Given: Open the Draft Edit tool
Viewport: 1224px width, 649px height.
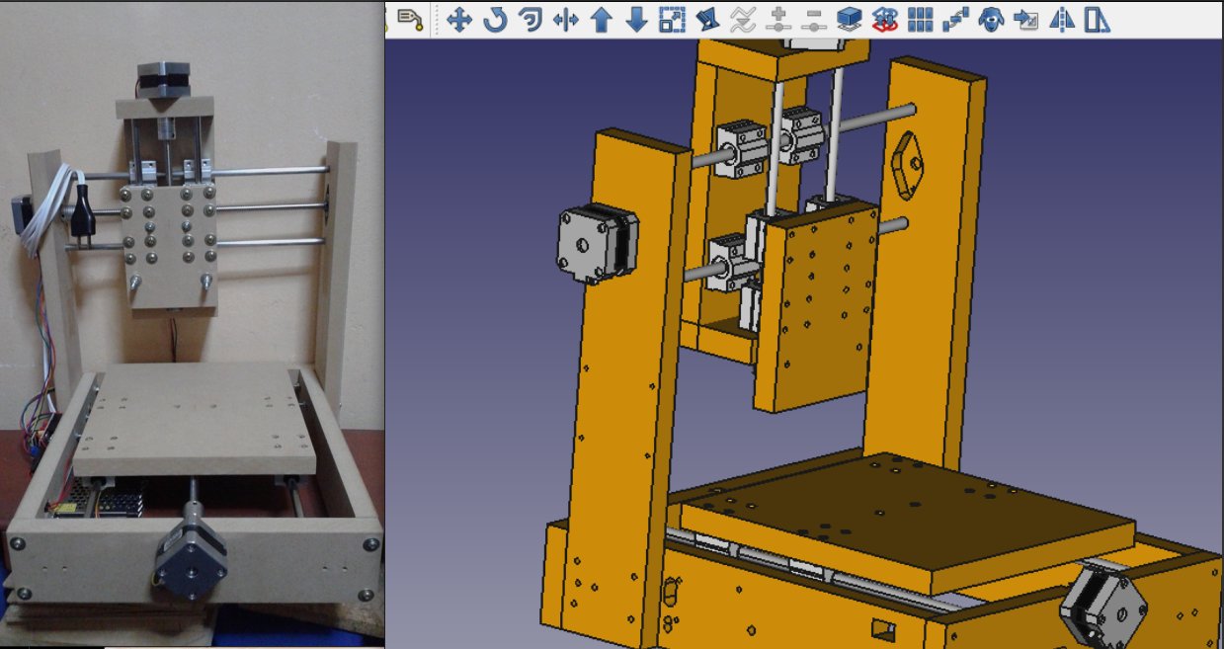Looking at the screenshot, I should click(x=707, y=19).
